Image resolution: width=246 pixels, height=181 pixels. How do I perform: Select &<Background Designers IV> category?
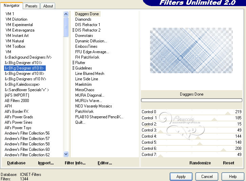pyautogui.click(x=28, y=57)
